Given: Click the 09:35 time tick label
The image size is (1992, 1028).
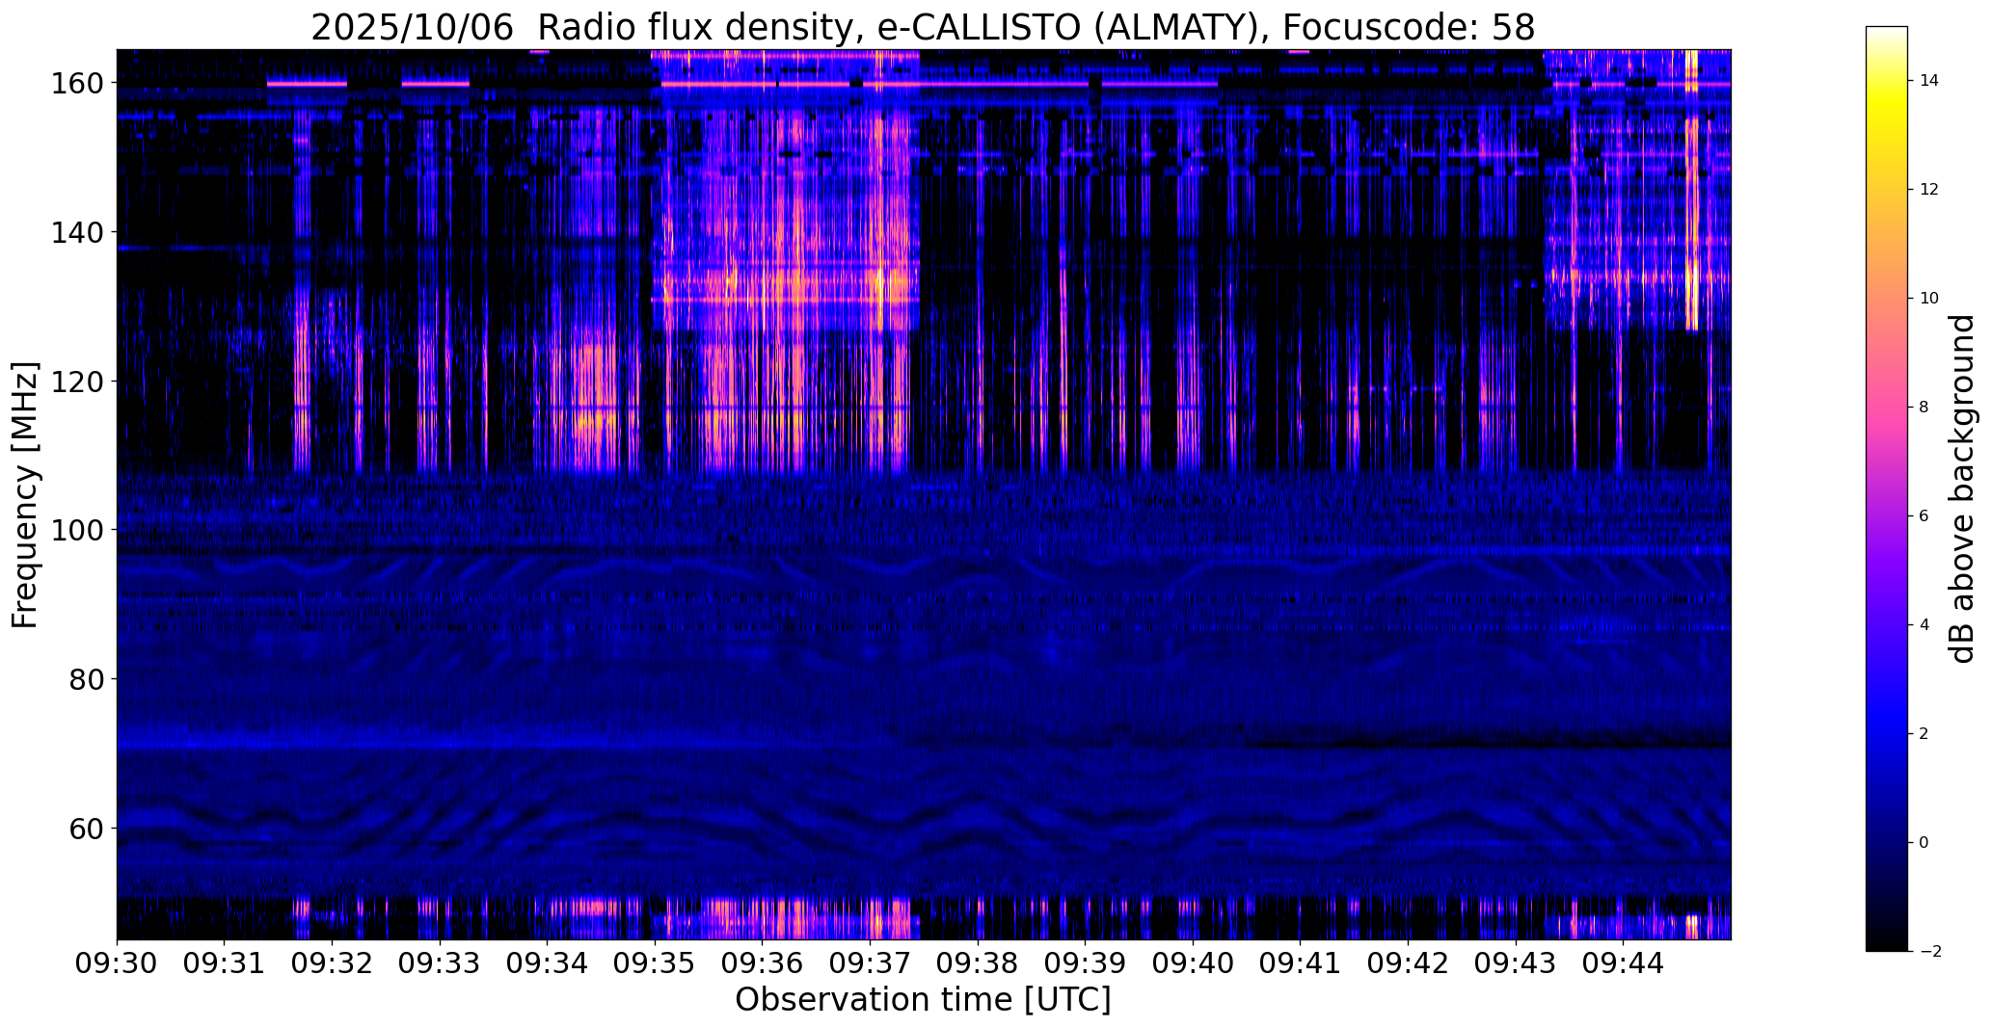Looking at the screenshot, I should [x=655, y=963].
